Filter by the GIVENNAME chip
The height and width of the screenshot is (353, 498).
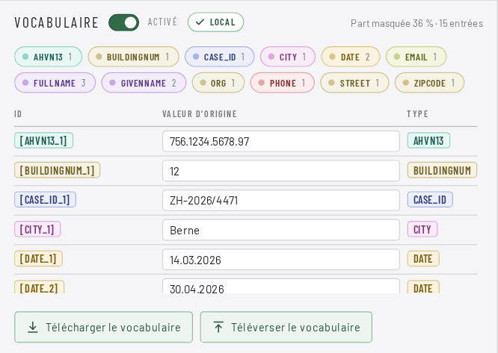tap(144, 83)
